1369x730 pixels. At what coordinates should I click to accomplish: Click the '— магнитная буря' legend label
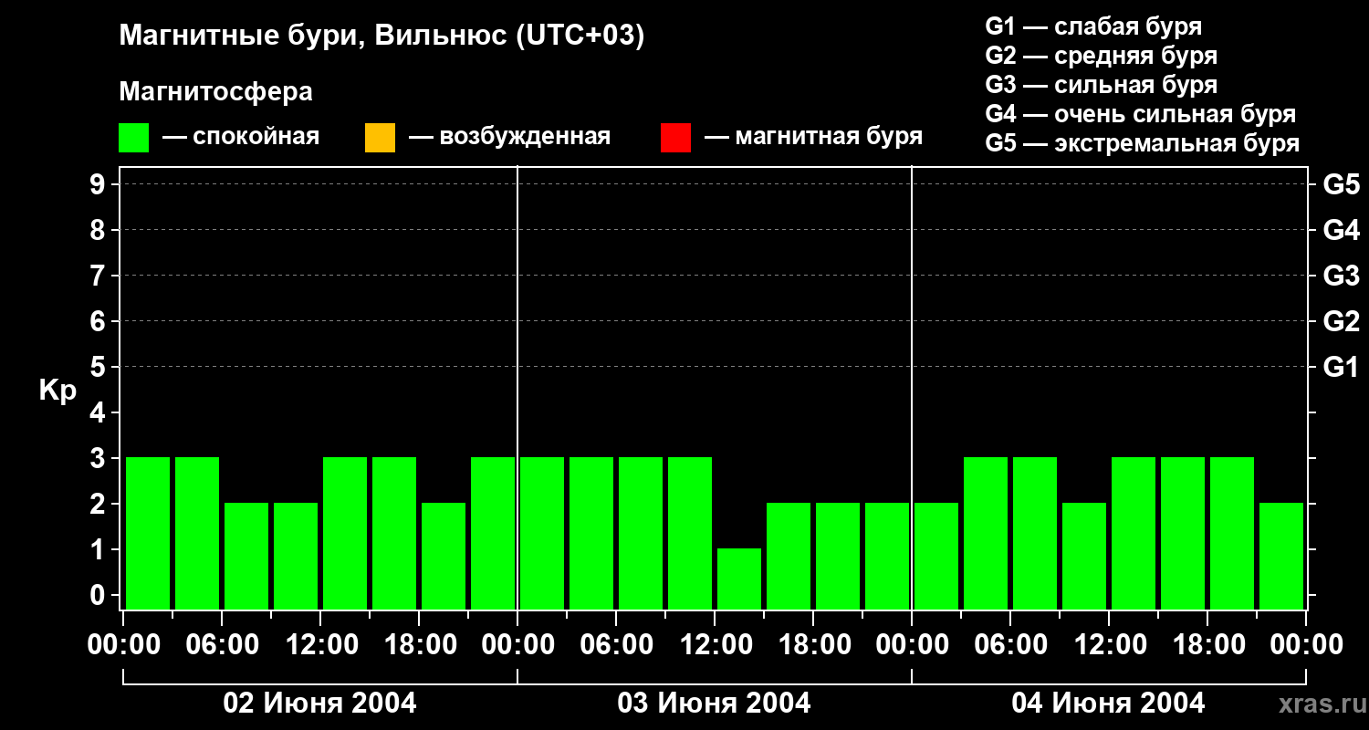[813, 137]
